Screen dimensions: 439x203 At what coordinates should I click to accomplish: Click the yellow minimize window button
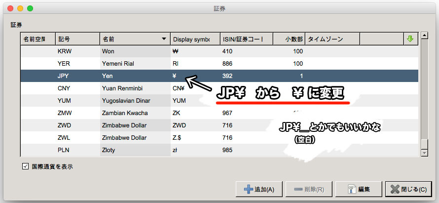coord(20,8)
